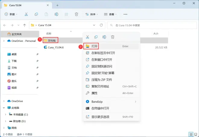Open 音乐 in quick access
The width and height of the screenshot is (199, 137).
coord(12,81)
